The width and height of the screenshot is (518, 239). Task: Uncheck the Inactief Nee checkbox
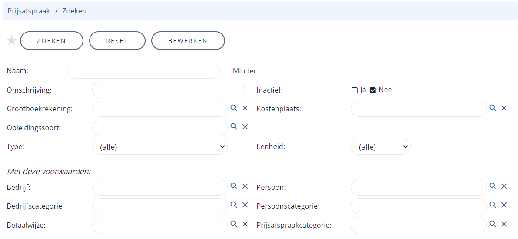pyautogui.click(x=373, y=90)
